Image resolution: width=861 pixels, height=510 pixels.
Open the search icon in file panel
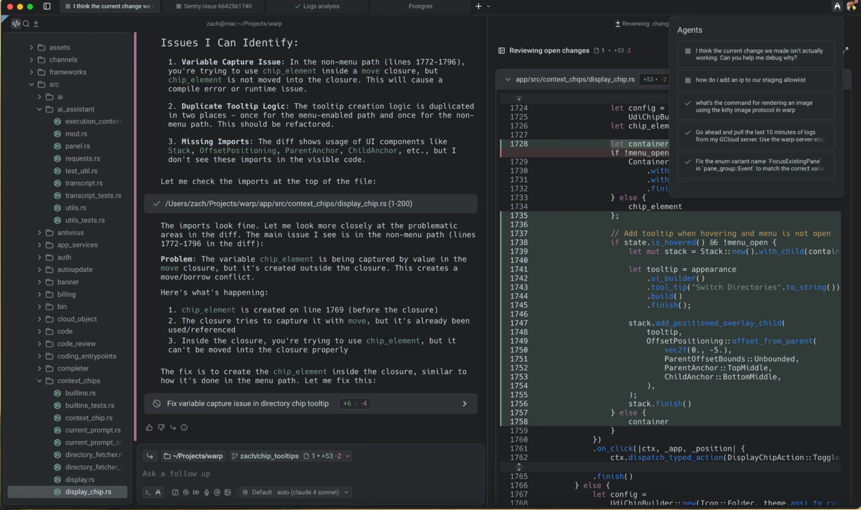click(26, 24)
